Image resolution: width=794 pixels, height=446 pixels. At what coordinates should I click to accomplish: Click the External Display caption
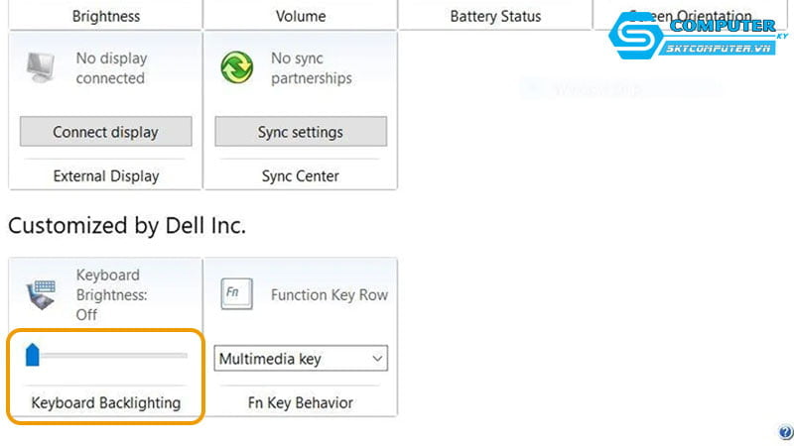point(105,176)
